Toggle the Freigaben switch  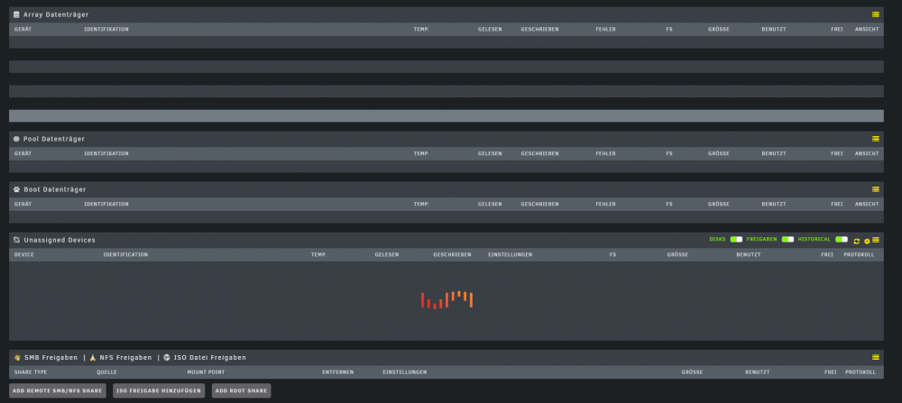tap(787, 239)
